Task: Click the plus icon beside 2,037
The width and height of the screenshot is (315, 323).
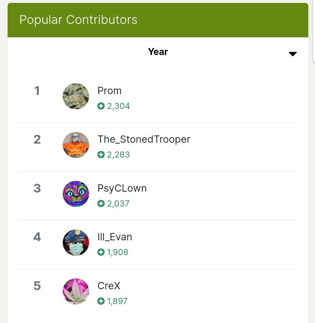Action: pos(101,204)
